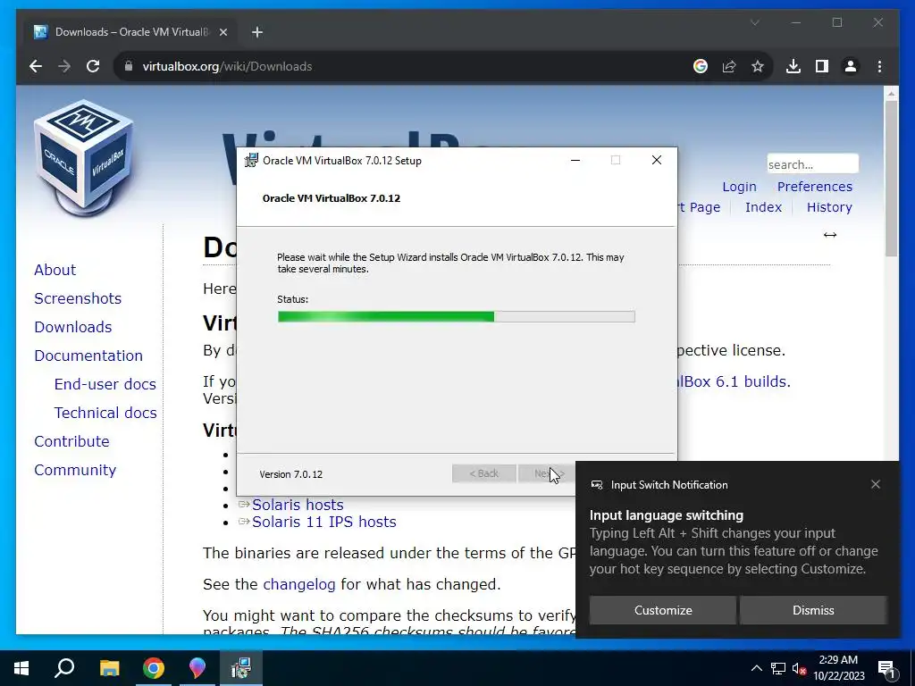The image size is (915, 686).
Task: Go back in Chrome browser
Action: point(36,66)
